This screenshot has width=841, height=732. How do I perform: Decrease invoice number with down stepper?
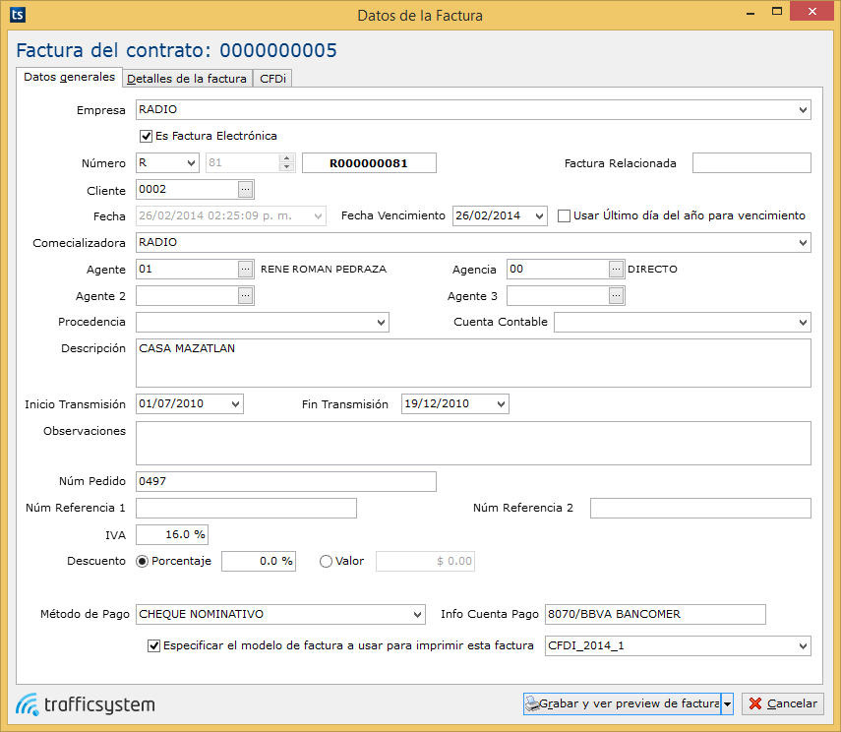click(x=287, y=167)
